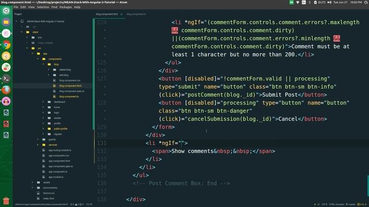Click the green indicator icon in top panel
This screenshot has width=369, height=207.
(291, 2)
